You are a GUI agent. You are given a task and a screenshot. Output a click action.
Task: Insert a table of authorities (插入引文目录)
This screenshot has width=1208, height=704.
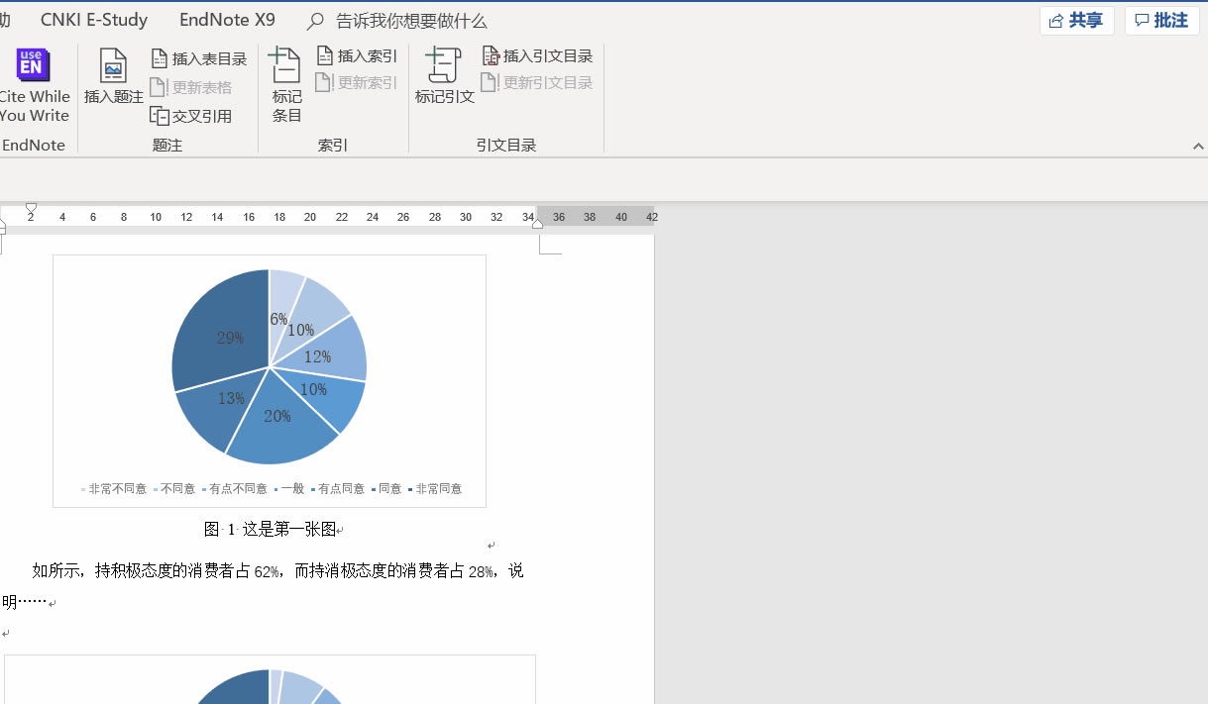tap(537, 55)
